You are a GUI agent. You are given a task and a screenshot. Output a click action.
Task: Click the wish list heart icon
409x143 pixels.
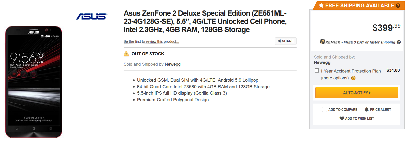point(342,118)
